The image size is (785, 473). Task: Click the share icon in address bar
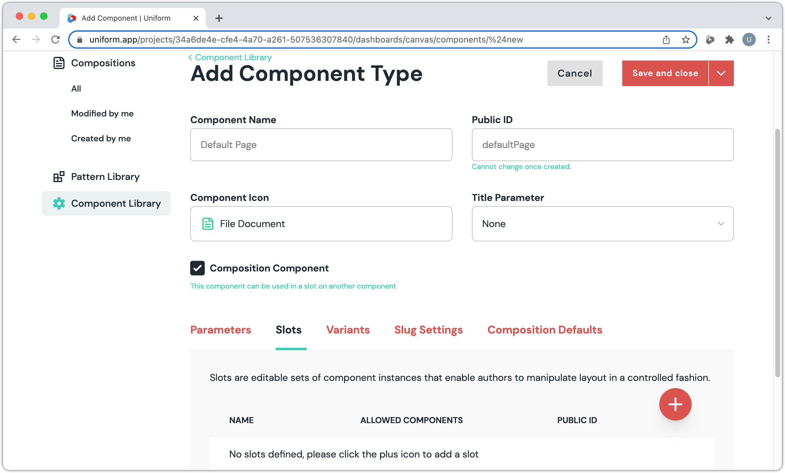(x=666, y=40)
